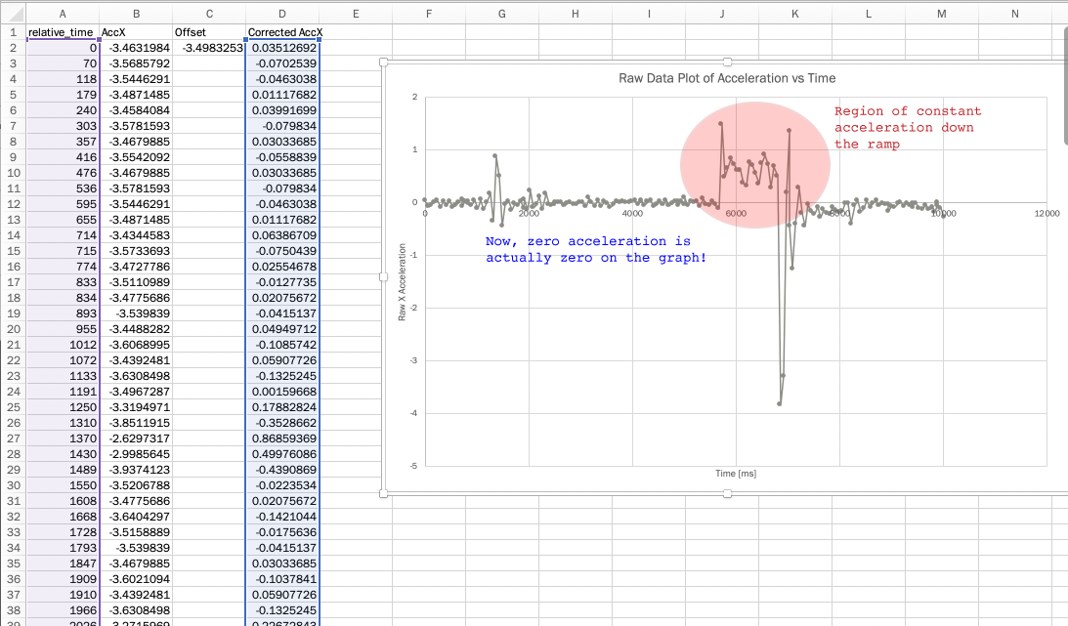1068x626 pixels.
Task: Click the relative_time cell with value 1966
Action: pos(63,610)
